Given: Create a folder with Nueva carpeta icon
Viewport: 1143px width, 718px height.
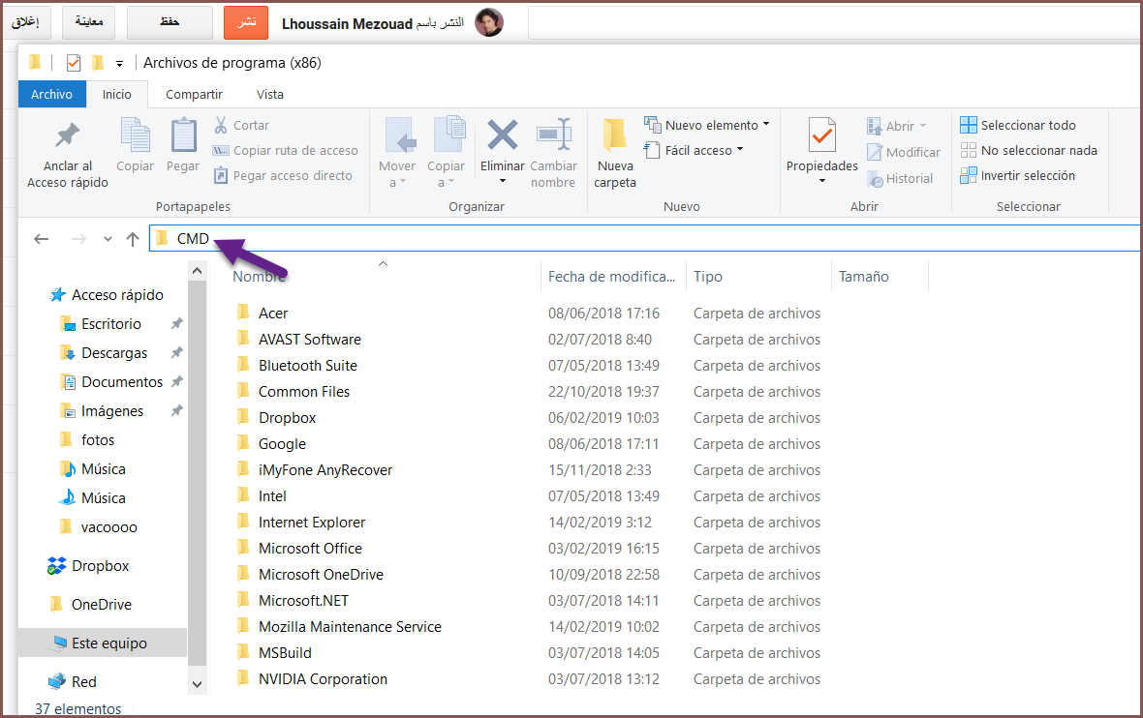Looking at the screenshot, I should tap(614, 136).
